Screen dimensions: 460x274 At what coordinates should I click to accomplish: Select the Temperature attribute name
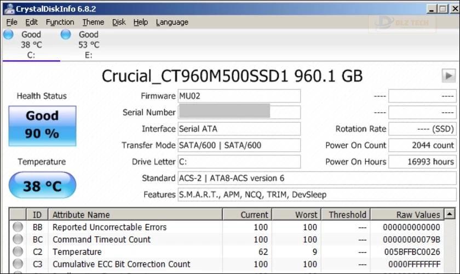(77, 252)
